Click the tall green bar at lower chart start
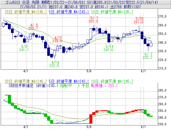The image size is (171, 130). pos(10,99)
